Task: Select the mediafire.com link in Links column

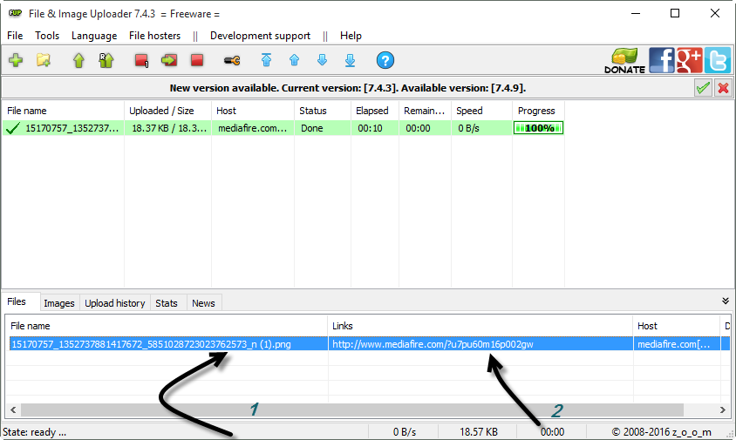Action: tap(433, 344)
